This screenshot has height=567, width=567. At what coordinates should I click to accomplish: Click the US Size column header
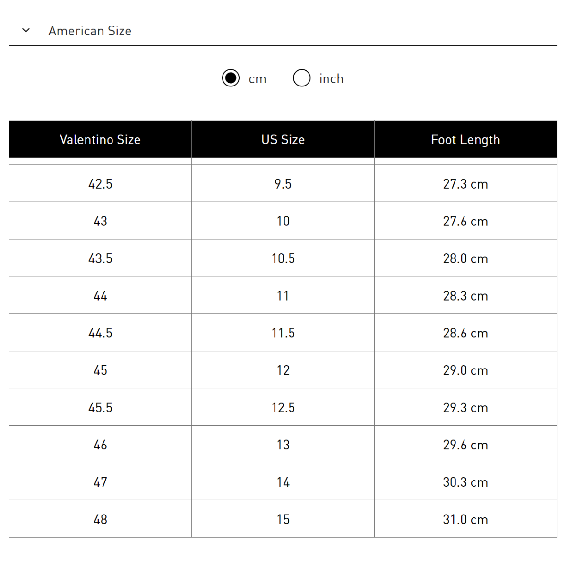283,139
